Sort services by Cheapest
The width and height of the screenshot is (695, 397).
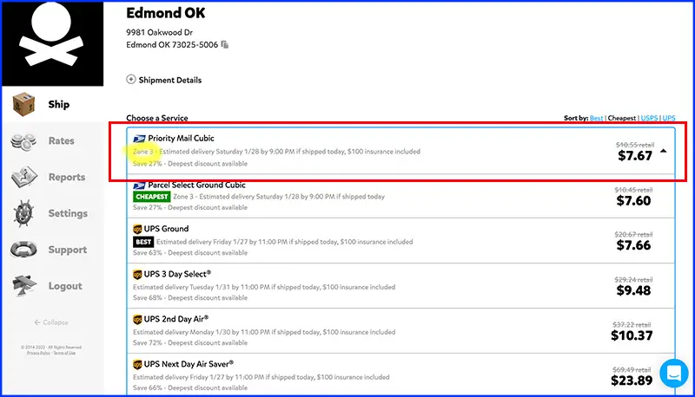point(622,118)
